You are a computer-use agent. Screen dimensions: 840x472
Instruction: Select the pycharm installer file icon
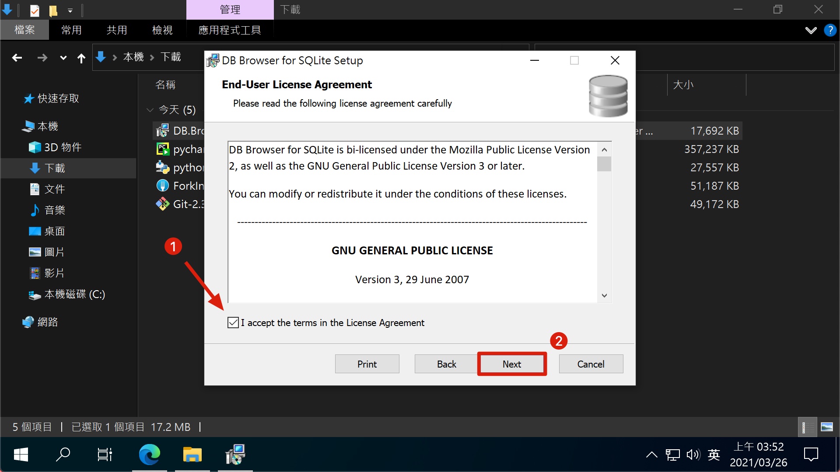tap(162, 149)
